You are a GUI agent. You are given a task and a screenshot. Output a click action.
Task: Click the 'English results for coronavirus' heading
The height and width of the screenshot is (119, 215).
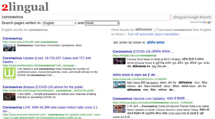tap(24, 30)
